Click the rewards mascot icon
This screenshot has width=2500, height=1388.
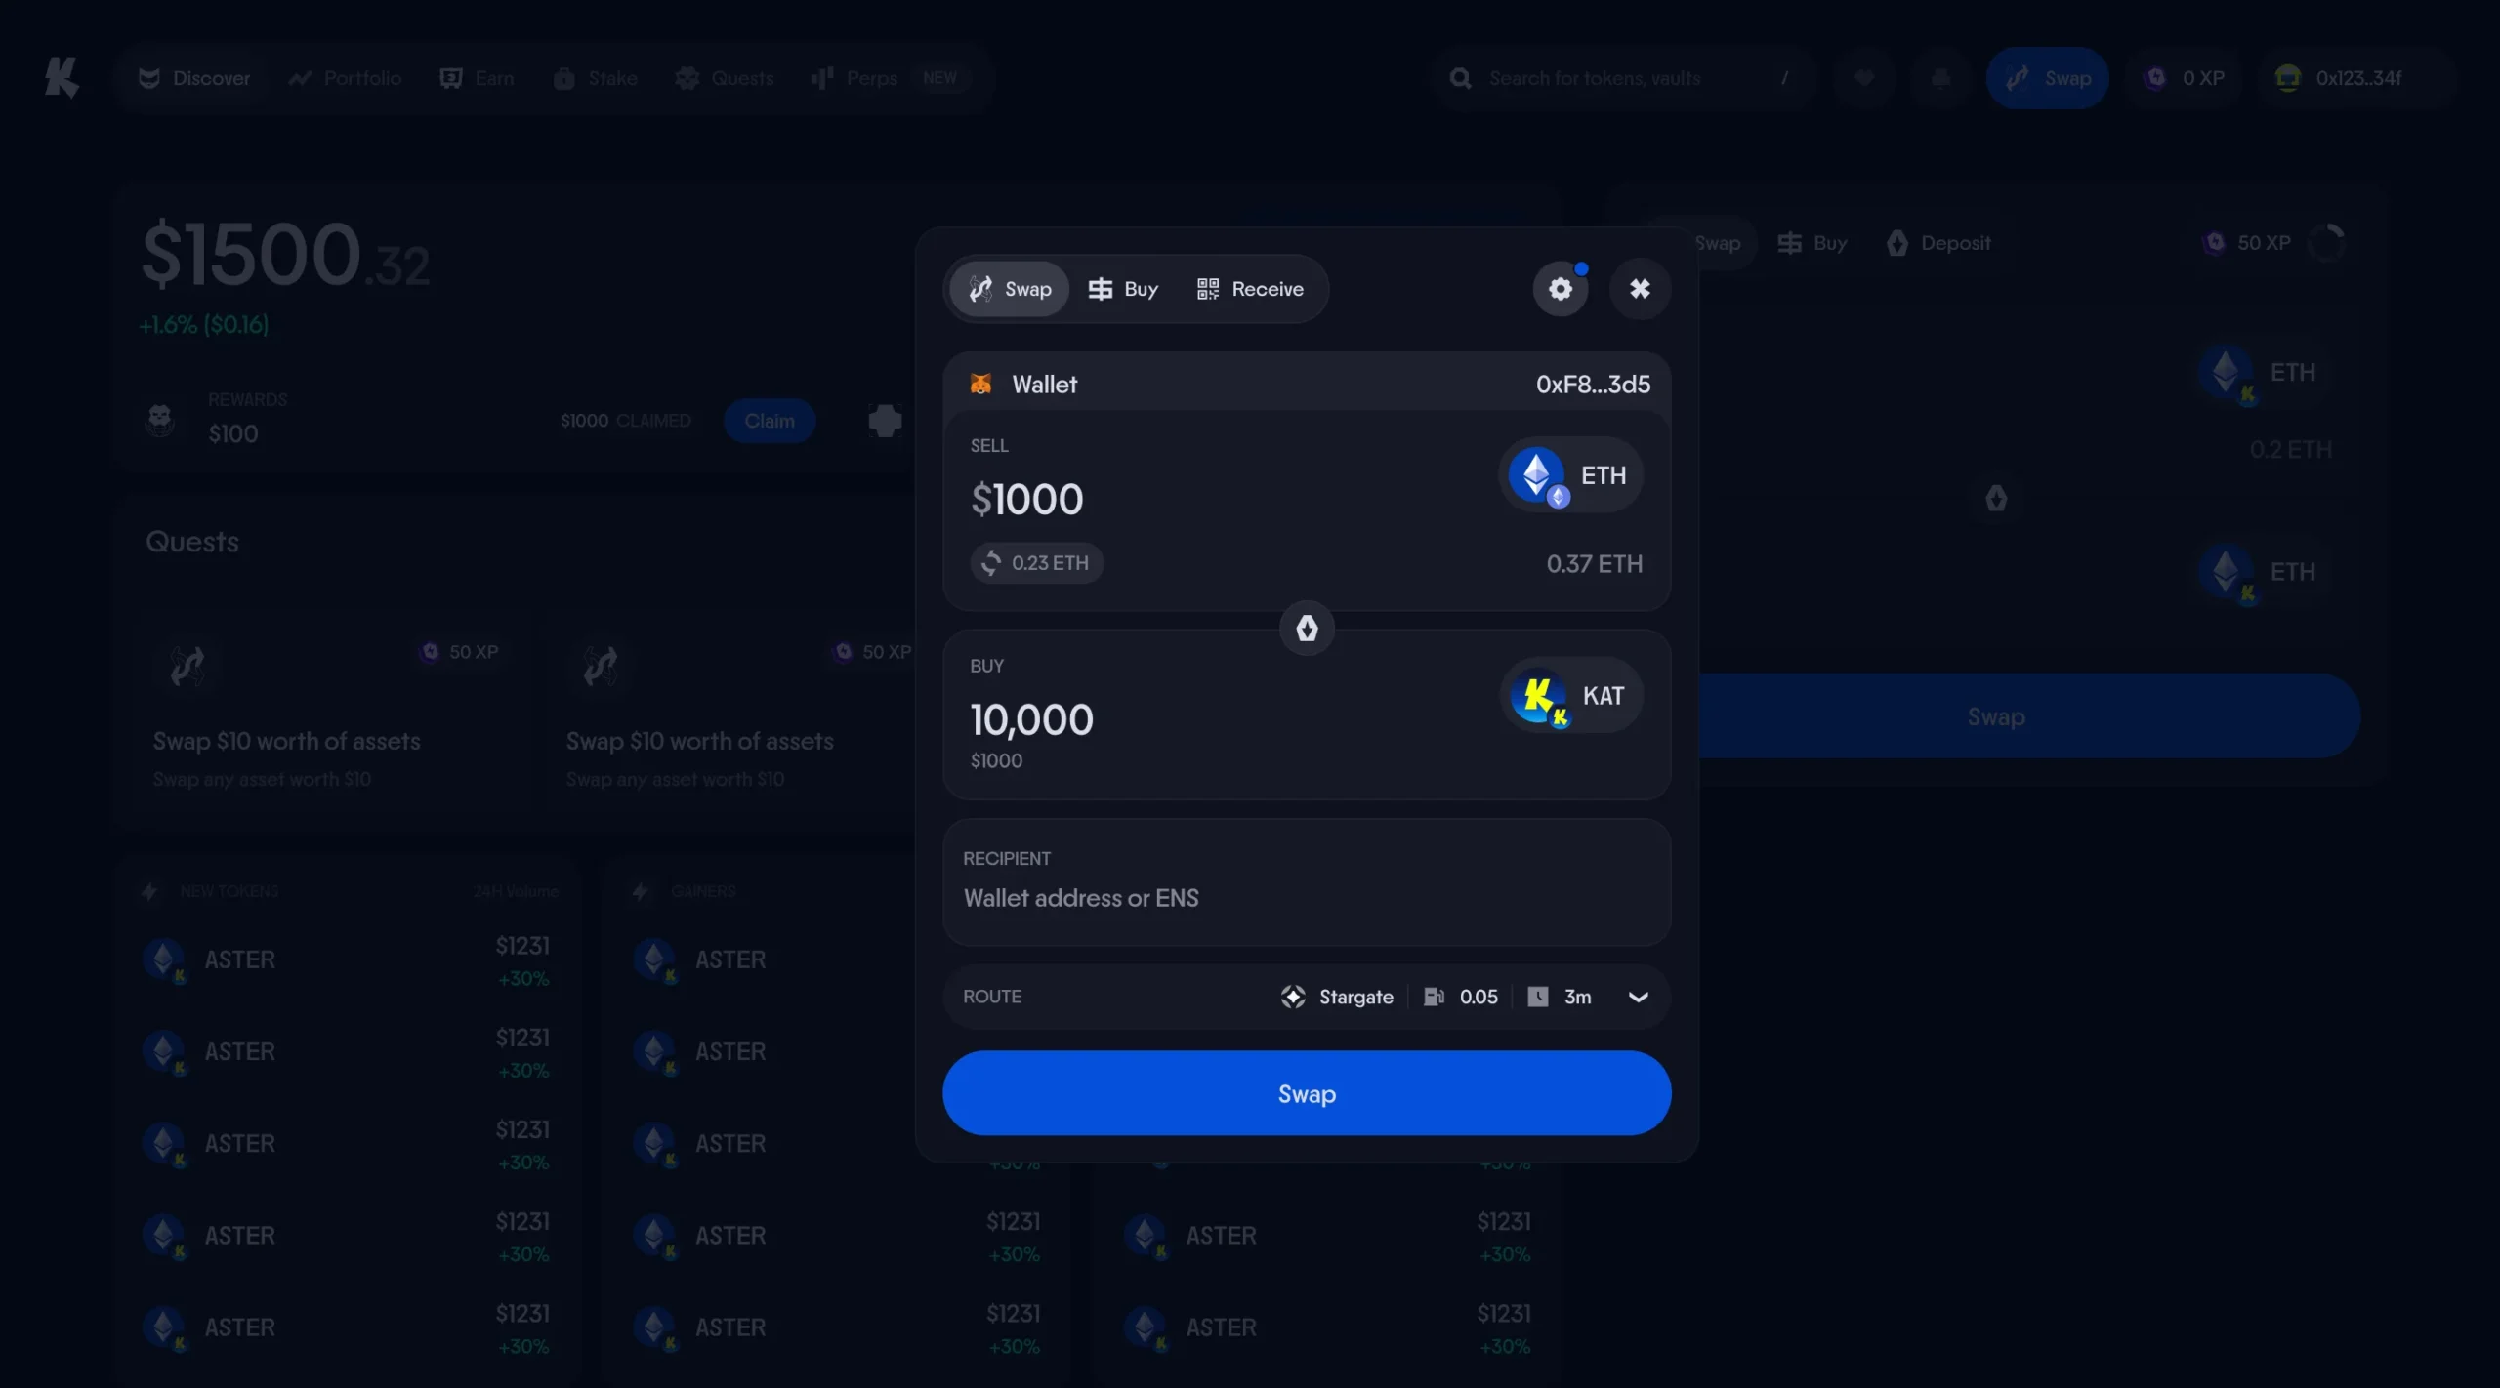click(x=160, y=420)
